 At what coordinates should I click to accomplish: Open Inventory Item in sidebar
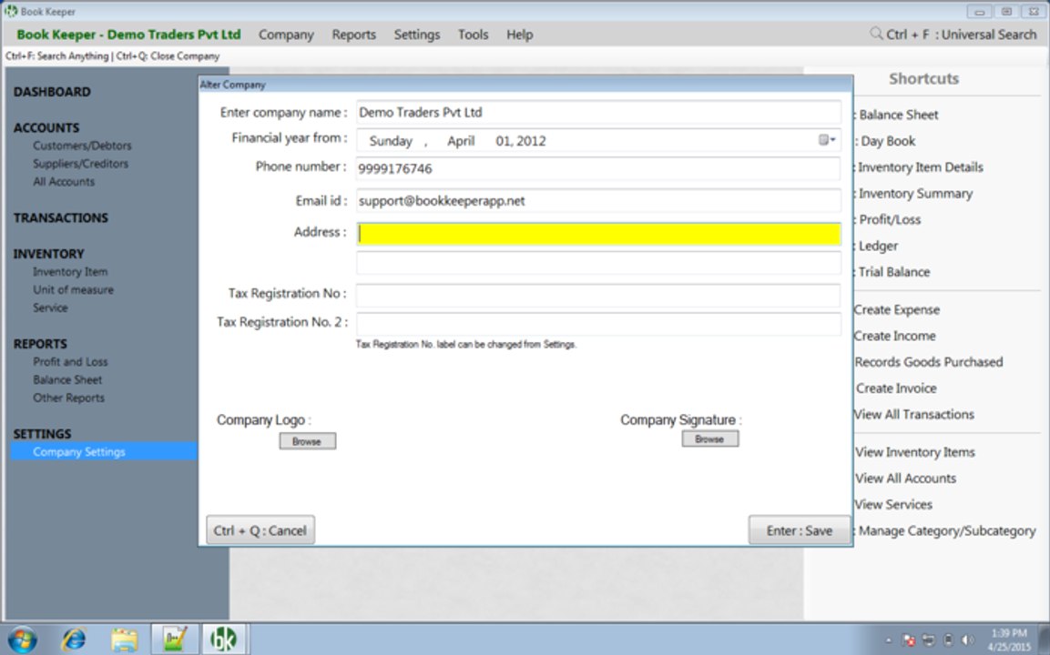[70, 272]
